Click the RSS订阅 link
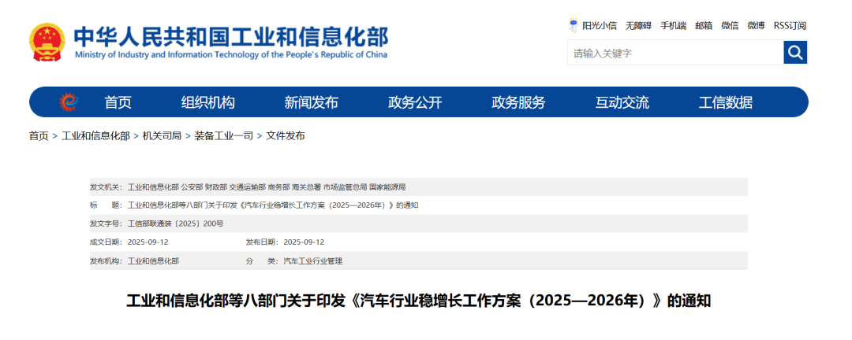852x340 pixels. [790, 25]
